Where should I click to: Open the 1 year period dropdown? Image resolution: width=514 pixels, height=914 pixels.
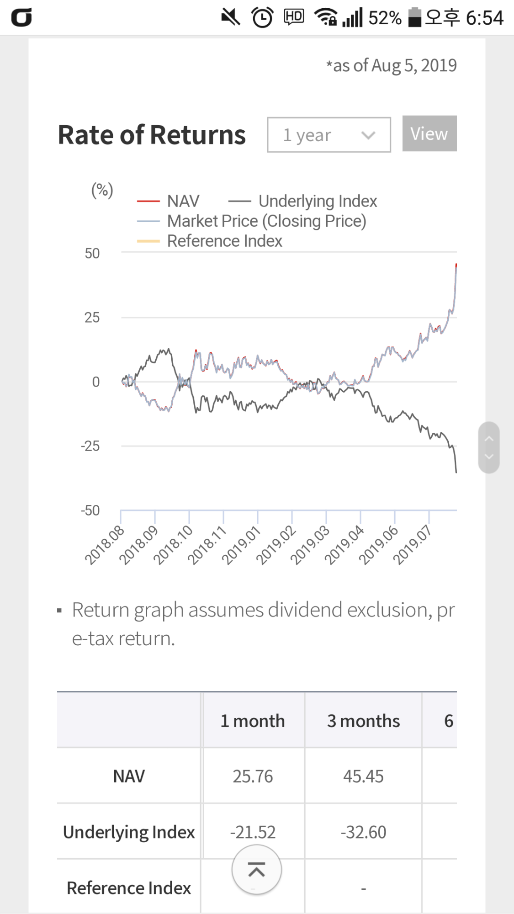[x=329, y=135]
